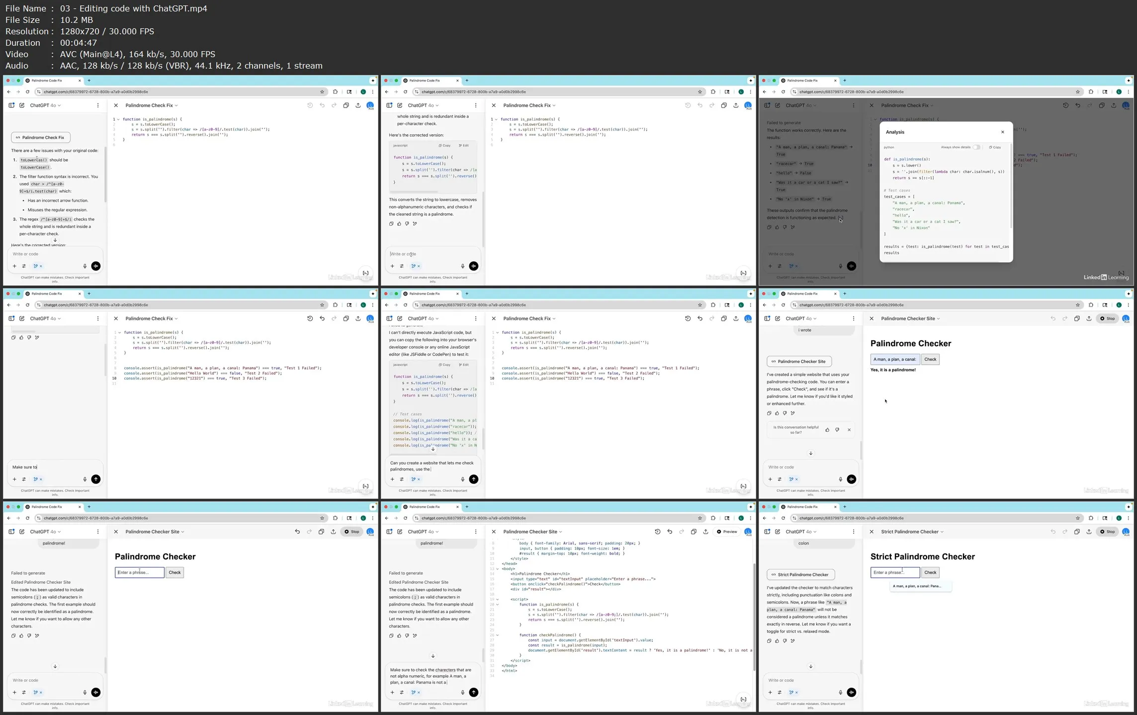This screenshot has width=1137, height=715.
Task: Thumbs up the response in corrected-version frame
Action: pos(399,224)
